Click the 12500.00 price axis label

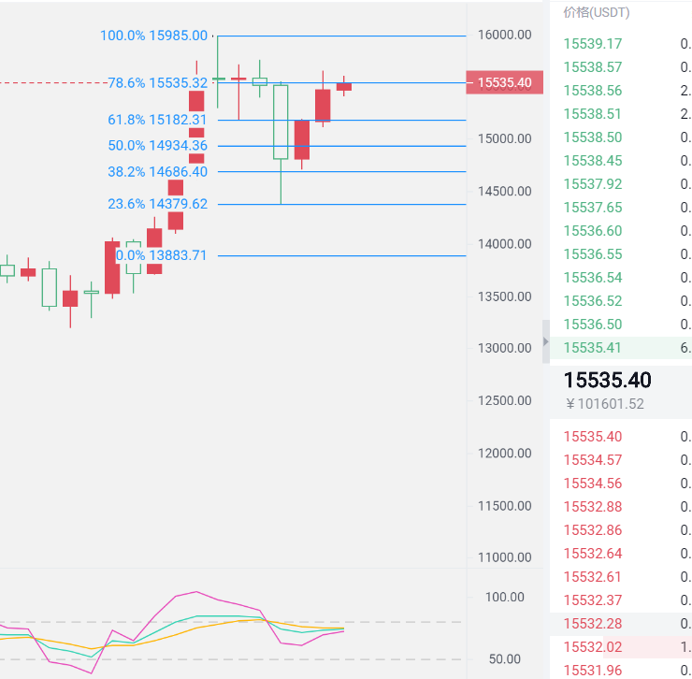coord(504,400)
